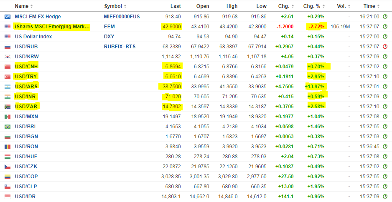
Task: Open the USD/CNH currency pair link
Action: [26, 67]
